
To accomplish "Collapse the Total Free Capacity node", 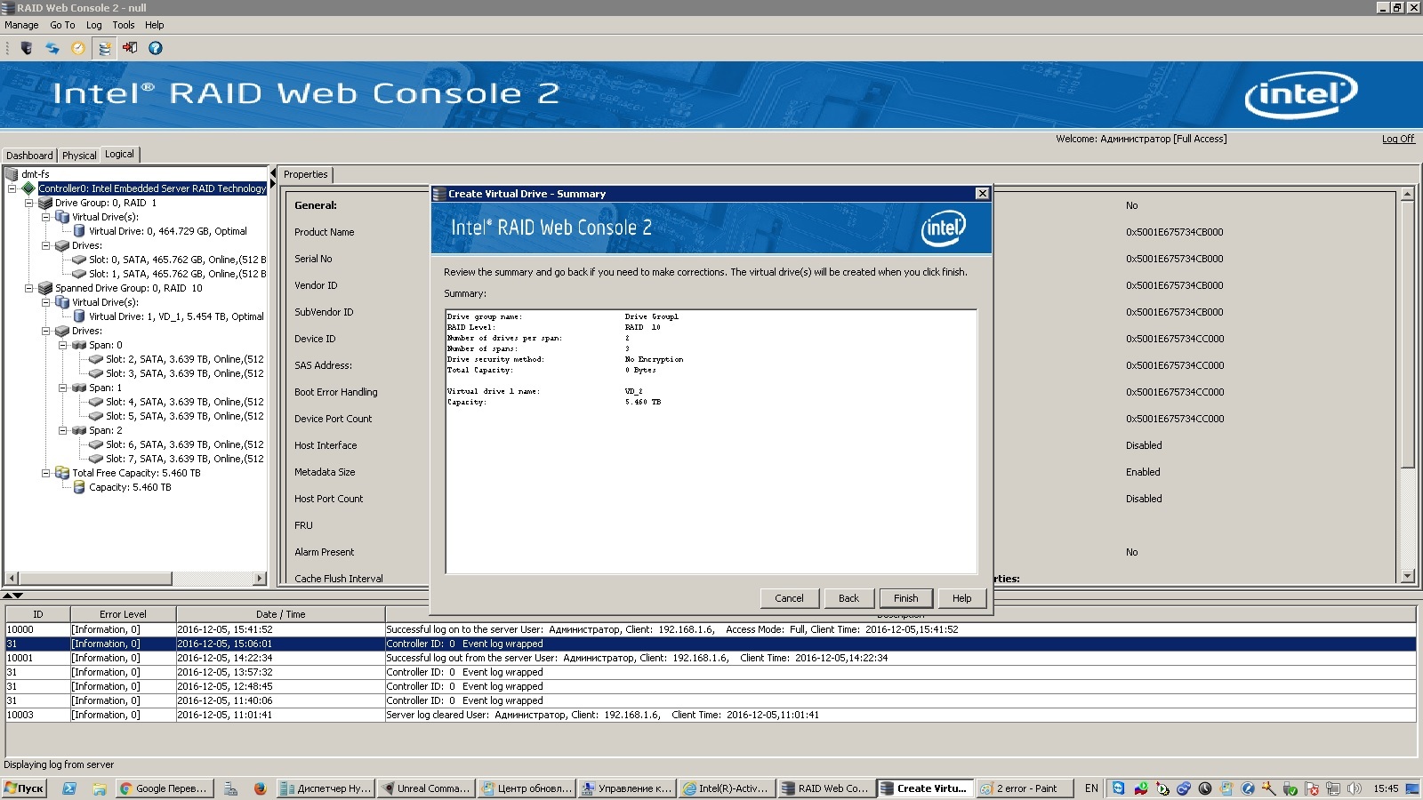I will click(x=45, y=473).
